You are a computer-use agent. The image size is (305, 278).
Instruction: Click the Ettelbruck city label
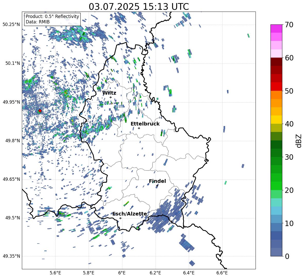(145, 124)
